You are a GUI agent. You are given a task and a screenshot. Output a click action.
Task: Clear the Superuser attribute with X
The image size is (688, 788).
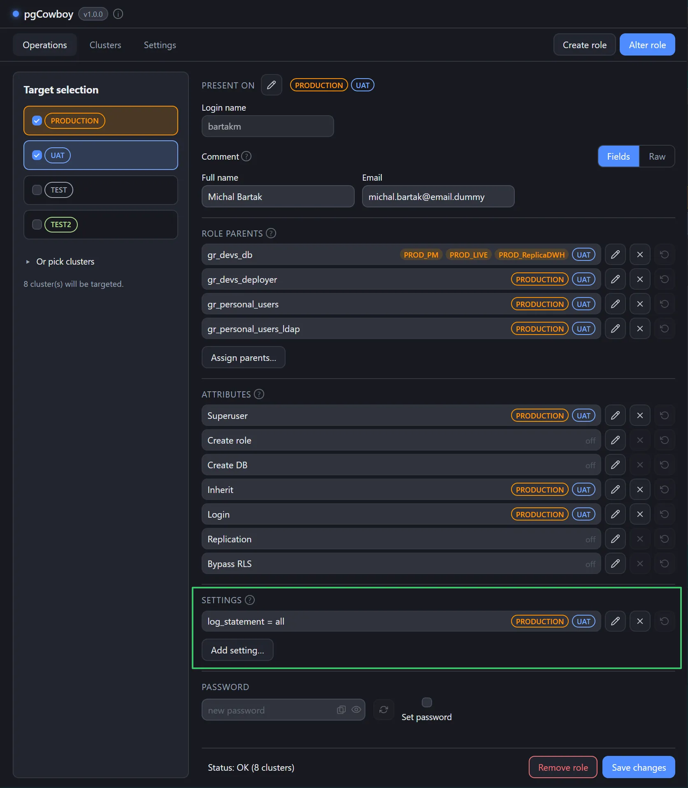click(x=640, y=416)
